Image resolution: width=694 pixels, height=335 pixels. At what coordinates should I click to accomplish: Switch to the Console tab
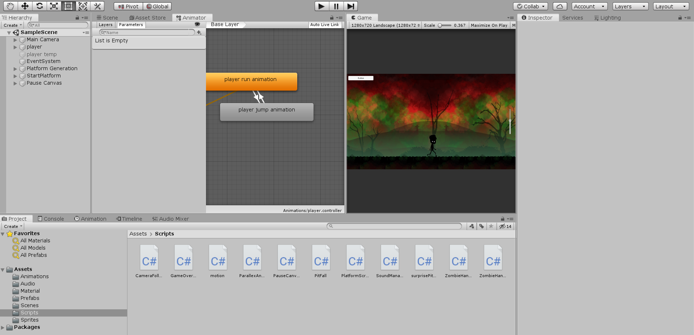(x=51, y=219)
